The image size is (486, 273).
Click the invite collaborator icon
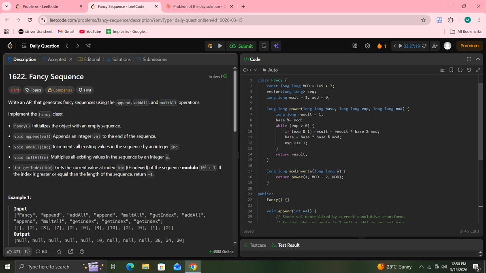[x=435, y=46]
